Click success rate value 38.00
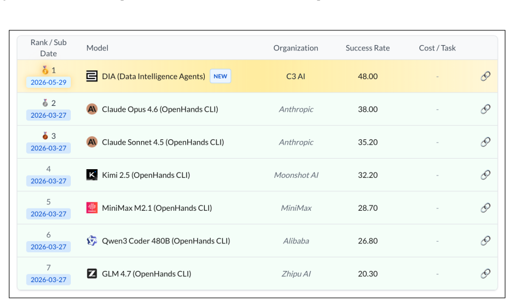 click(368, 109)
